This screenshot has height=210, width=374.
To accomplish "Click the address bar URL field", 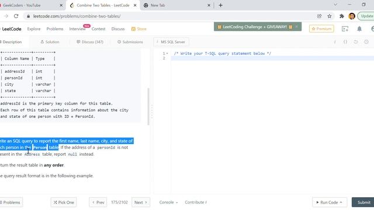I will tap(167, 16).
